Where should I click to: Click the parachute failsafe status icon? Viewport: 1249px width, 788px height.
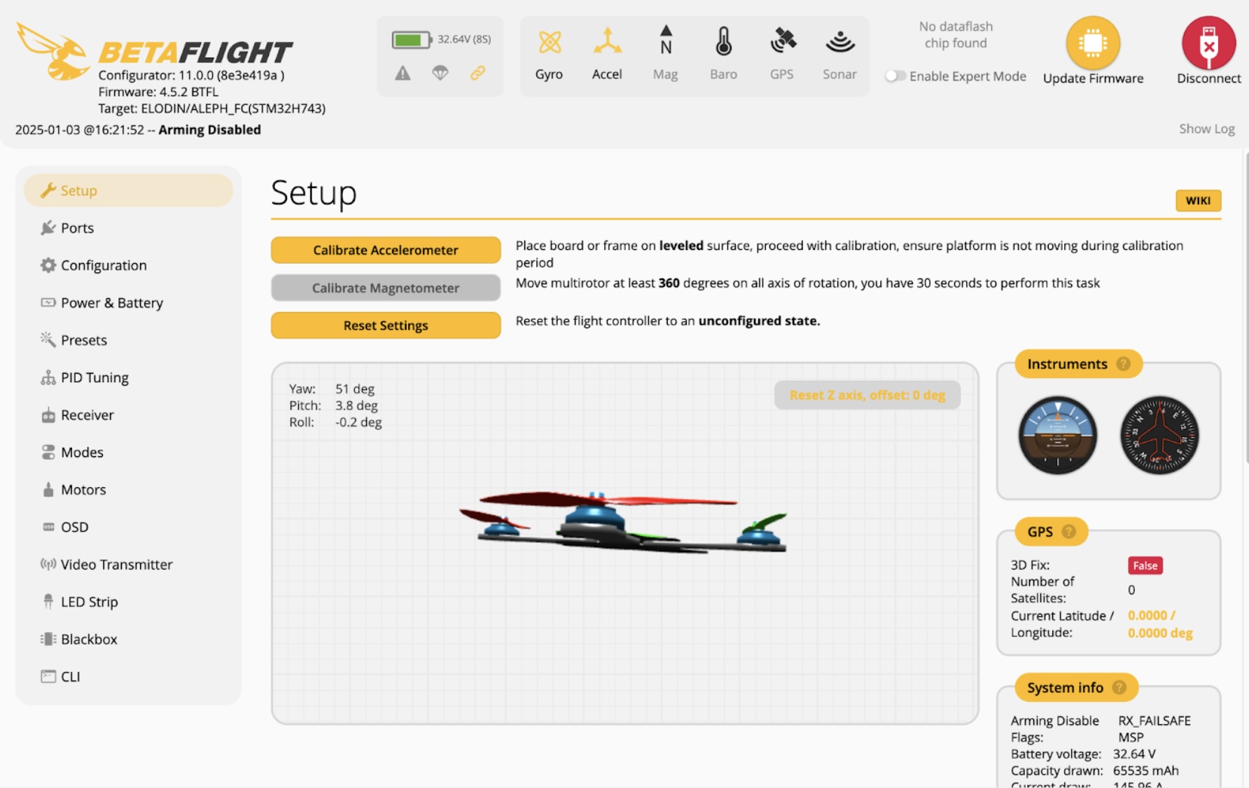[440, 73]
